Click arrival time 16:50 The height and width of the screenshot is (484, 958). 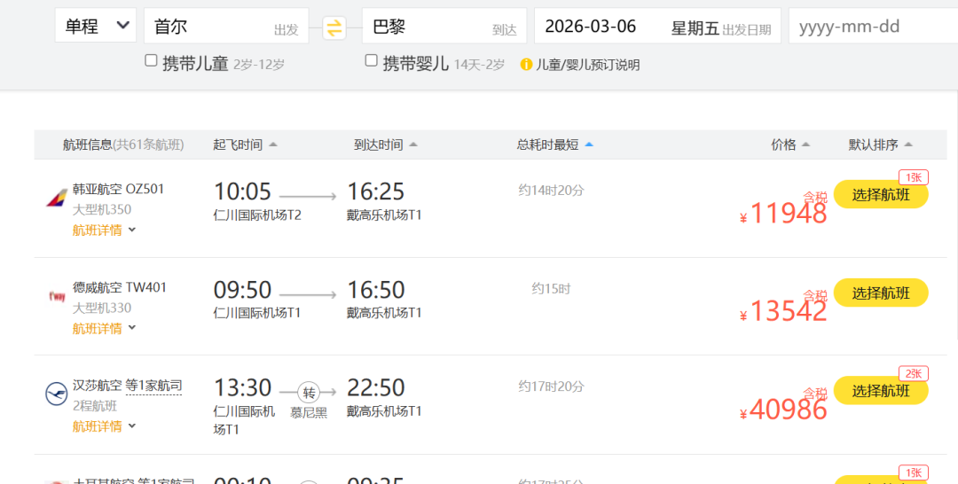pyautogui.click(x=376, y=290)
